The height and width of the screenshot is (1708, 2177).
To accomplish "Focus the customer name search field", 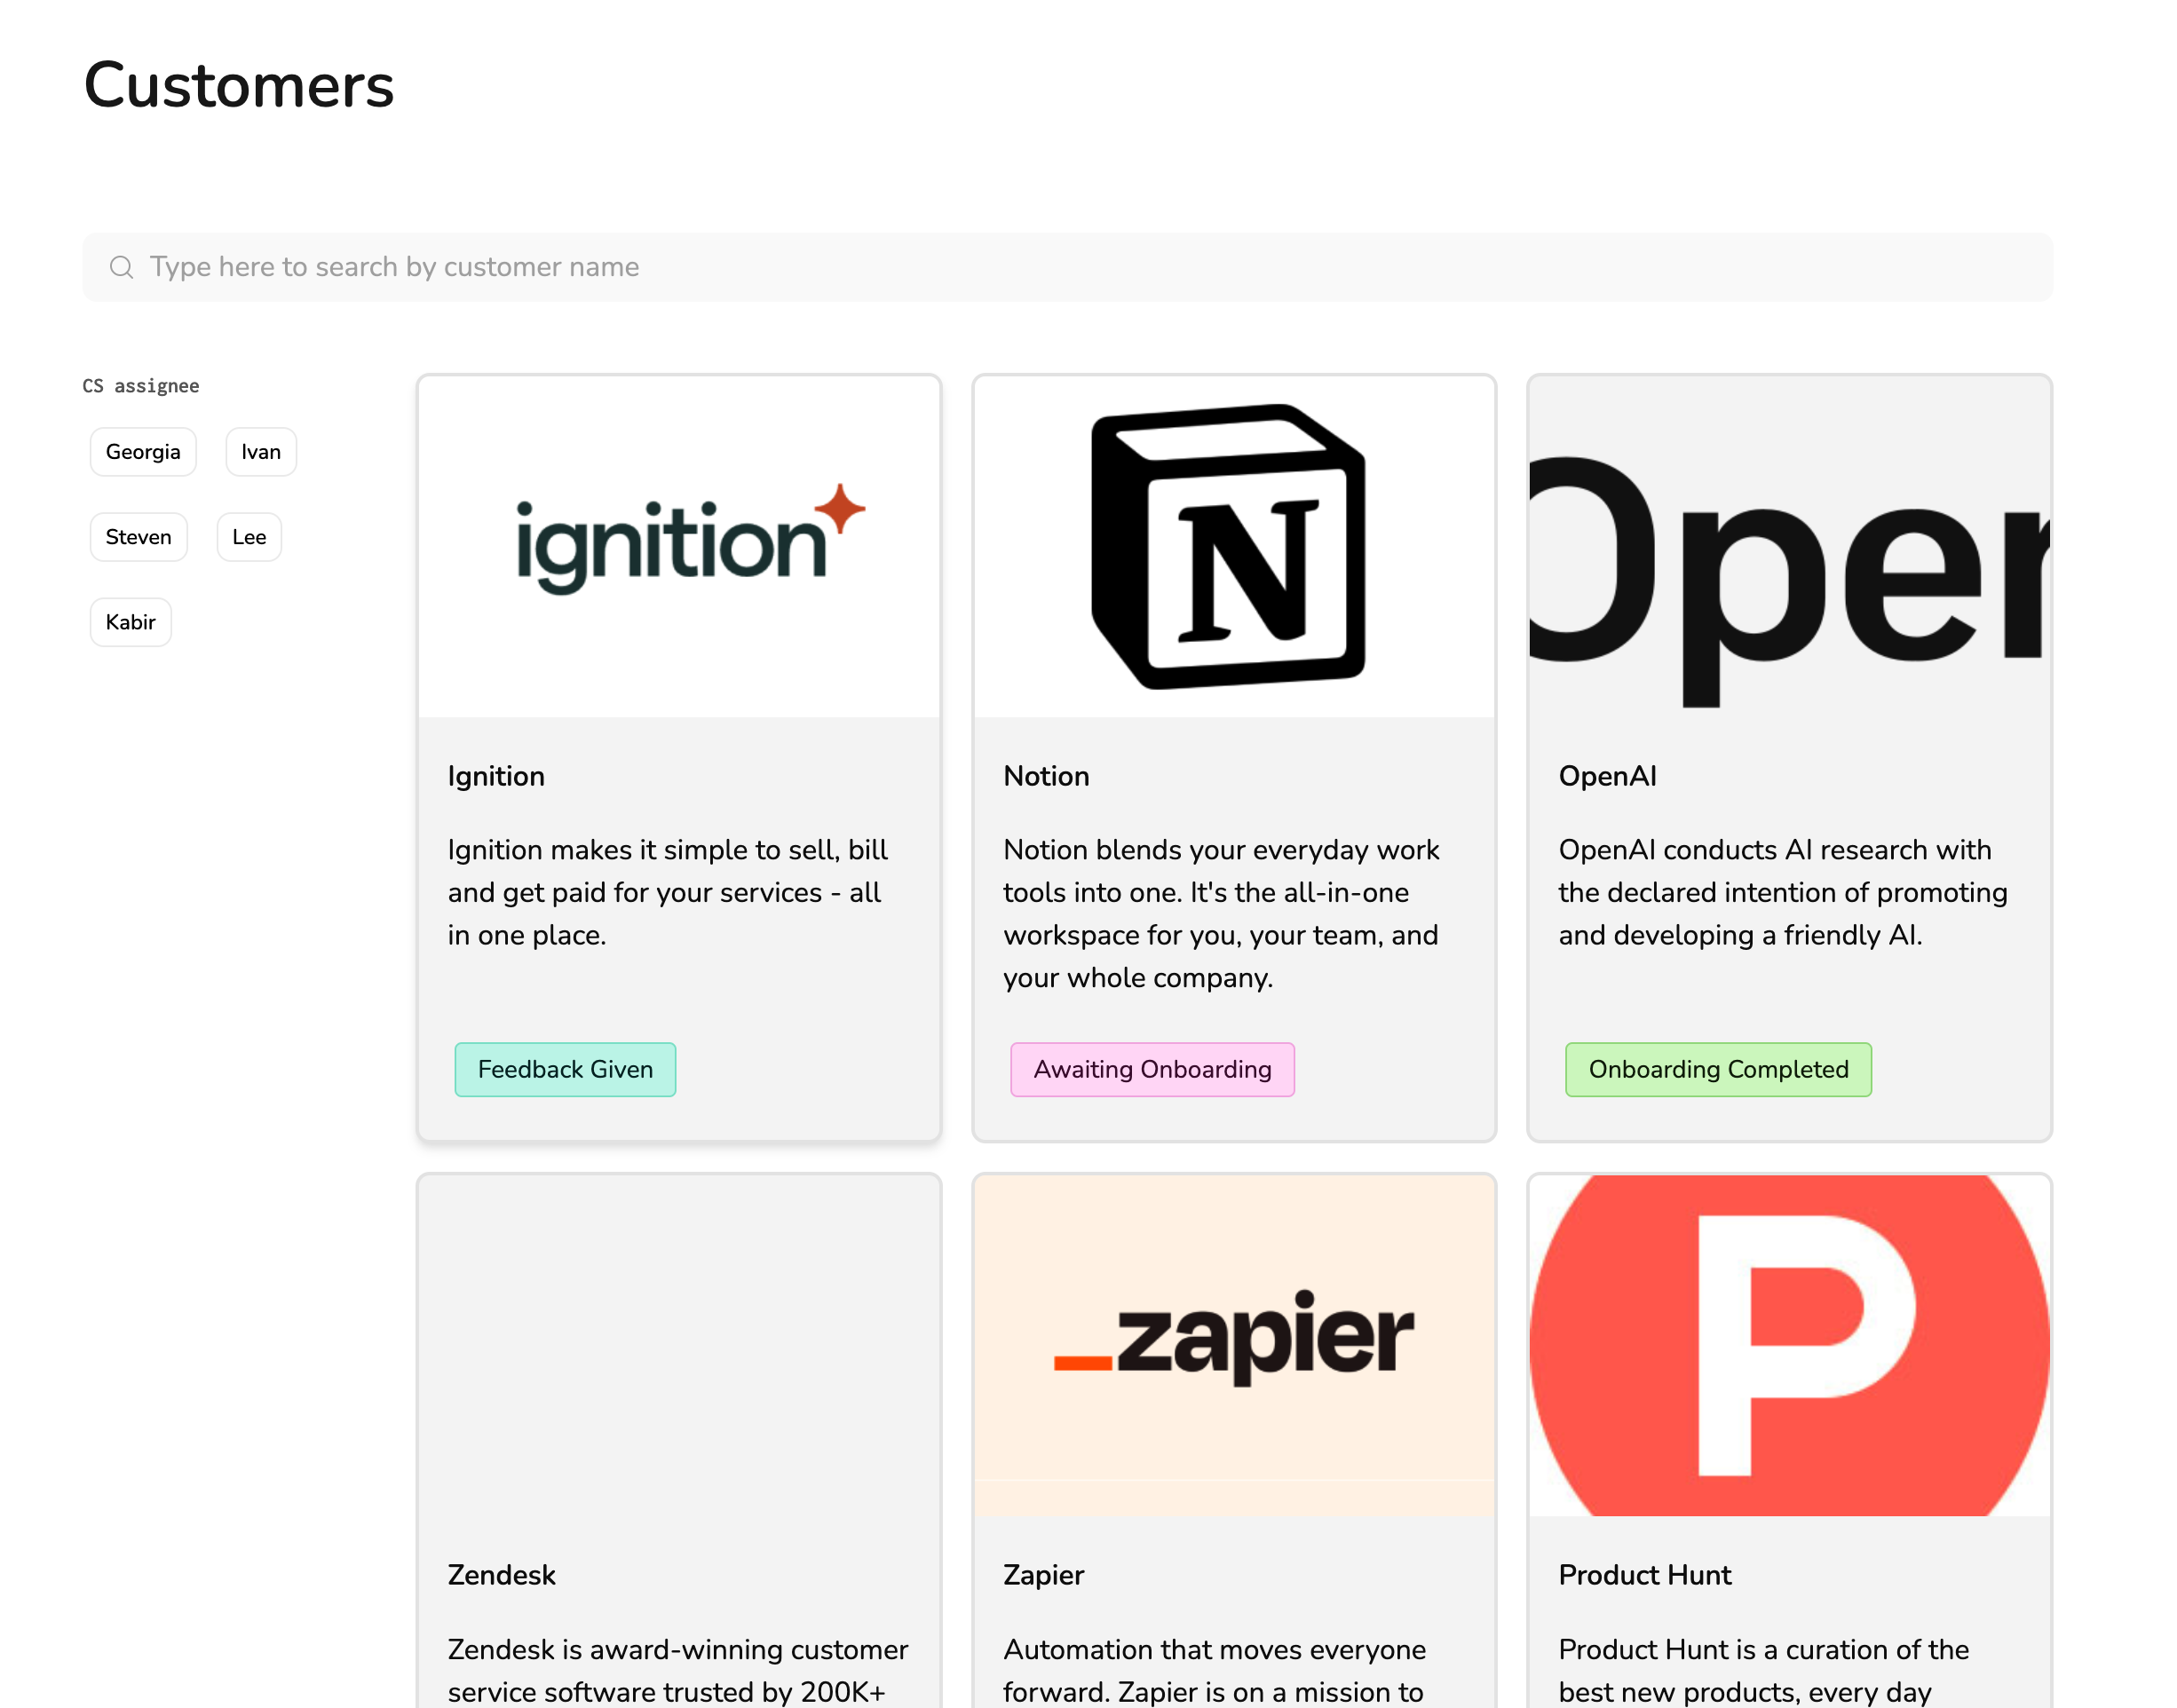I will 1068,267.
